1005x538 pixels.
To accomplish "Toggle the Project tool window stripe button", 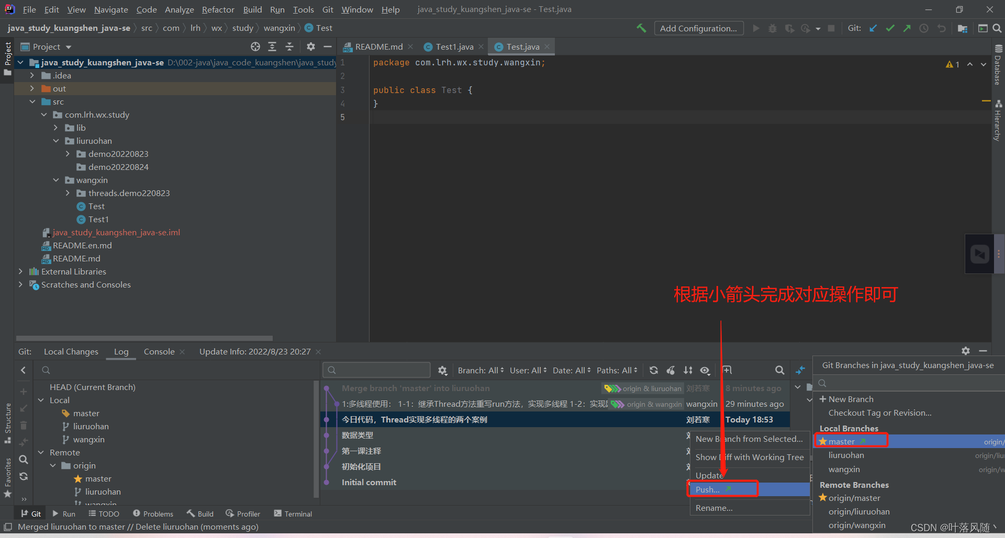I will coord(7,59).
